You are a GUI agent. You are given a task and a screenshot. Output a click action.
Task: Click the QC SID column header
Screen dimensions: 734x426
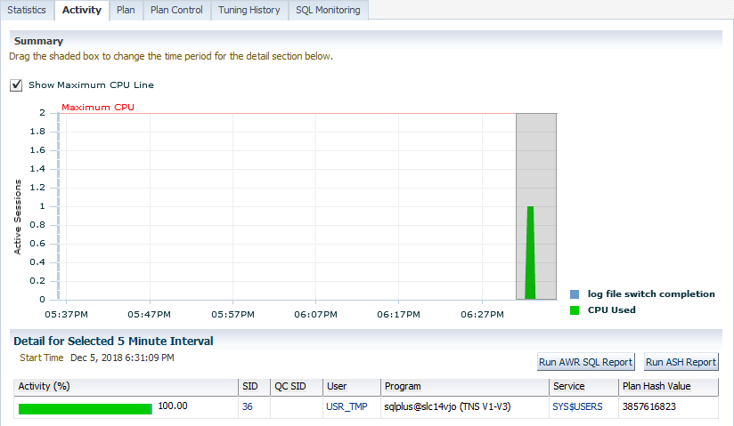[297, 387]
